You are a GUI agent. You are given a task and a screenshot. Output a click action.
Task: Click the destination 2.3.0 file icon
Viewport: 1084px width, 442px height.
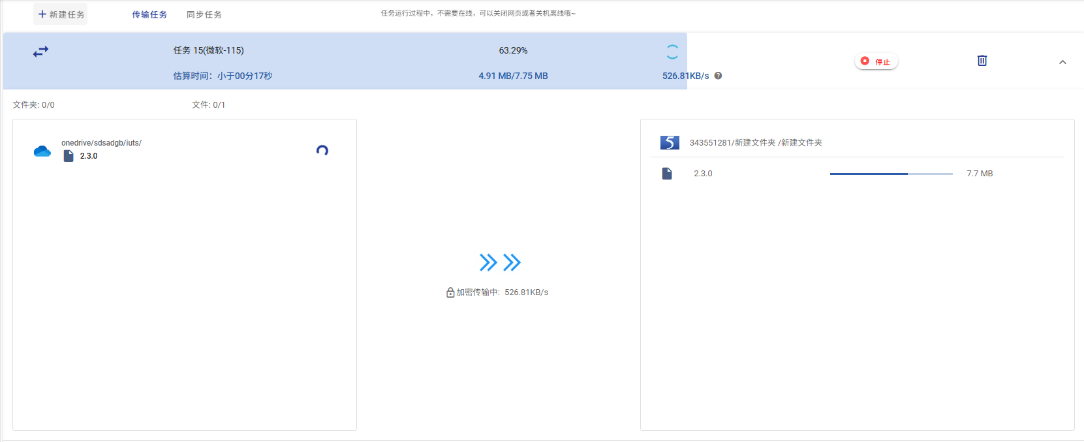[667, 174]
